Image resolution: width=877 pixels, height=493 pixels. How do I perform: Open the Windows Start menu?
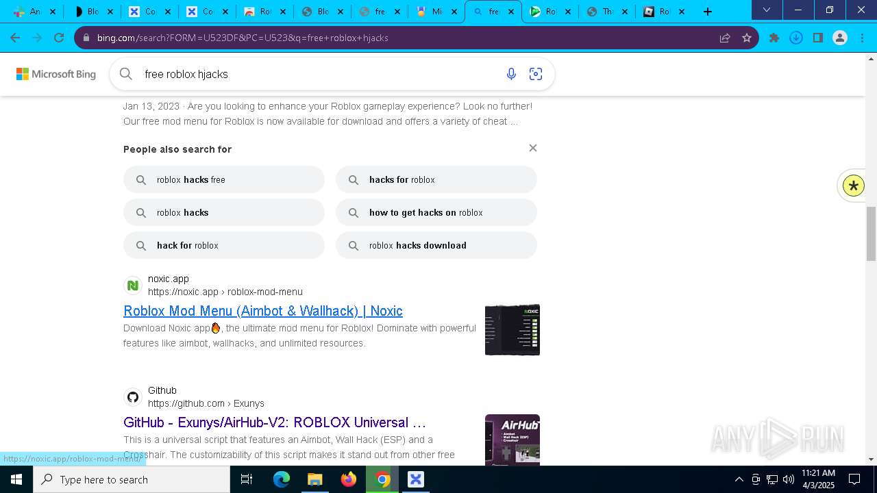(x=16, y=479)
